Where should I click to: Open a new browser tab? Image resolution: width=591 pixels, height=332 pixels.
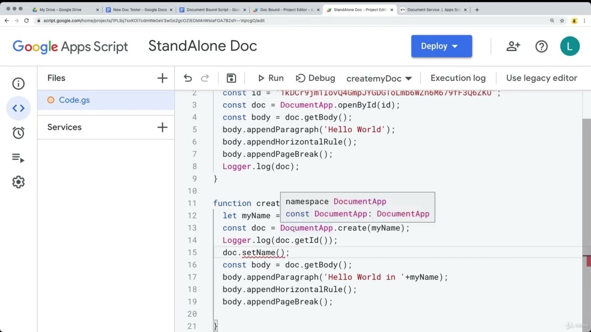coord(477,10)
